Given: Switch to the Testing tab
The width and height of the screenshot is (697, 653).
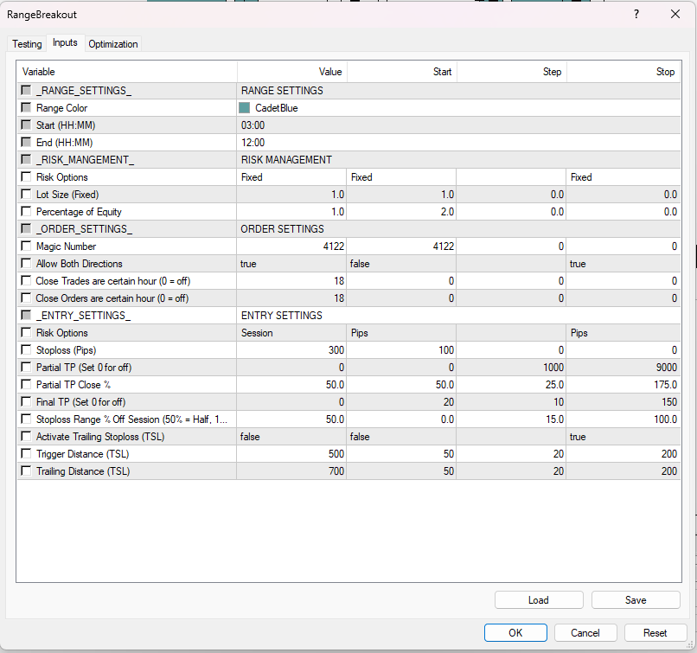Looking at the screenshot, I should pos(26,43).
